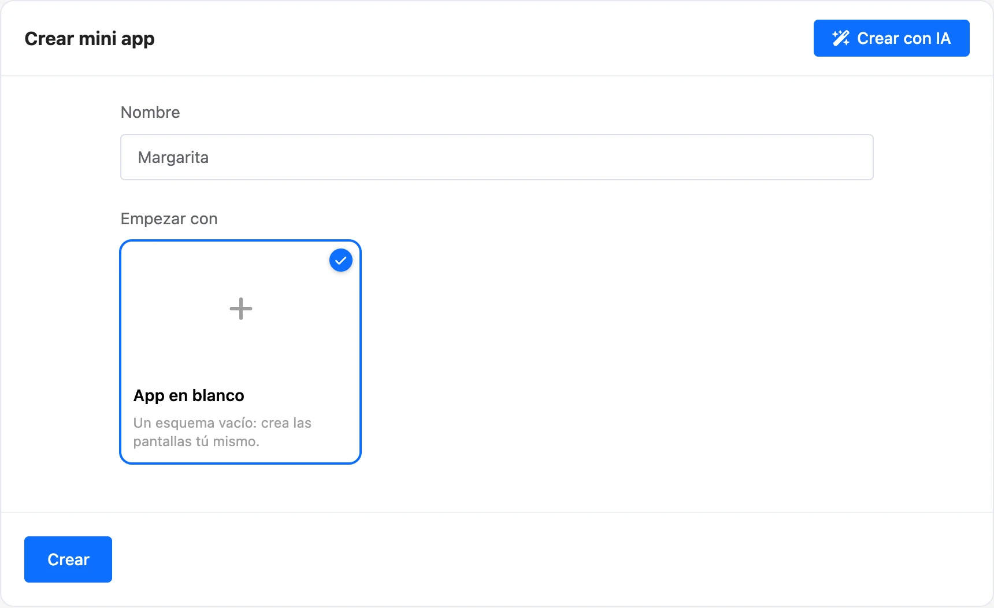Select the App en blanco title text
Viewport: 994px width, 608px height.
pos(189,395)
